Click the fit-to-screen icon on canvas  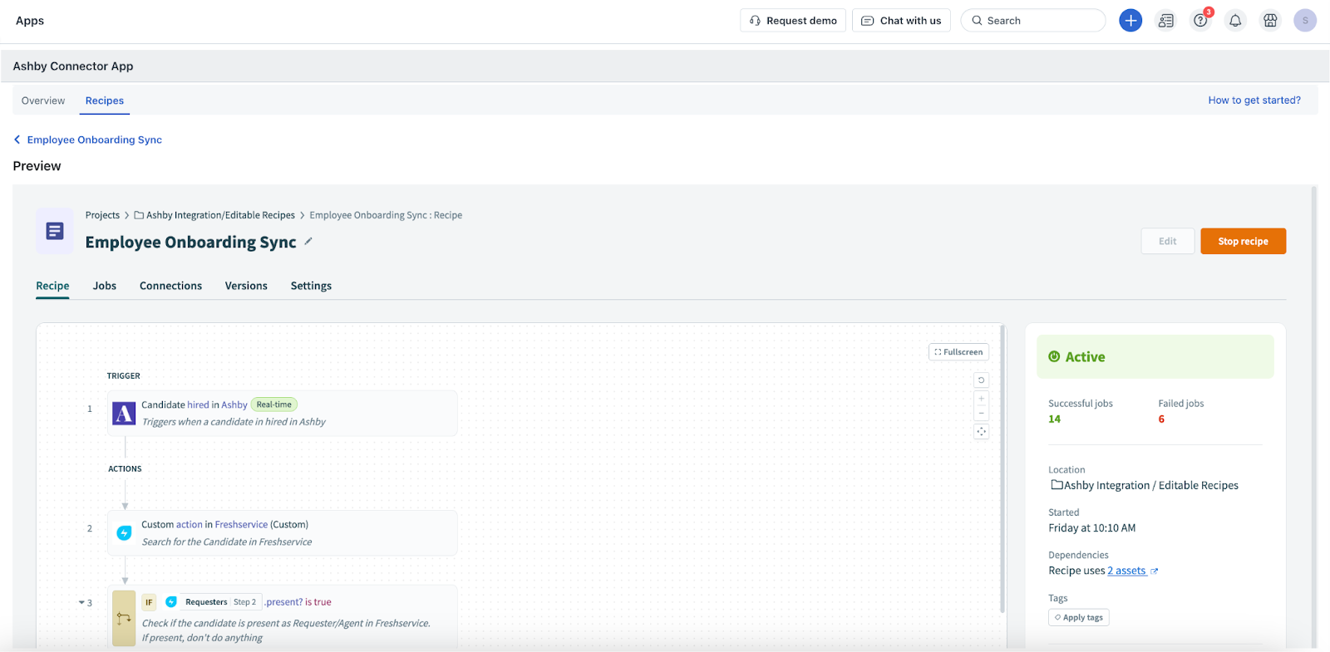tap(981, 431)
